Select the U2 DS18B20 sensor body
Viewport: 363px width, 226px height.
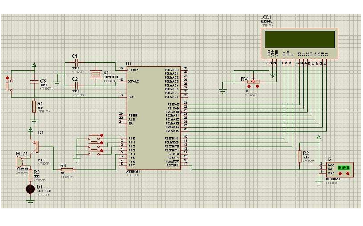pyautogui.click(x=340, y=169)
